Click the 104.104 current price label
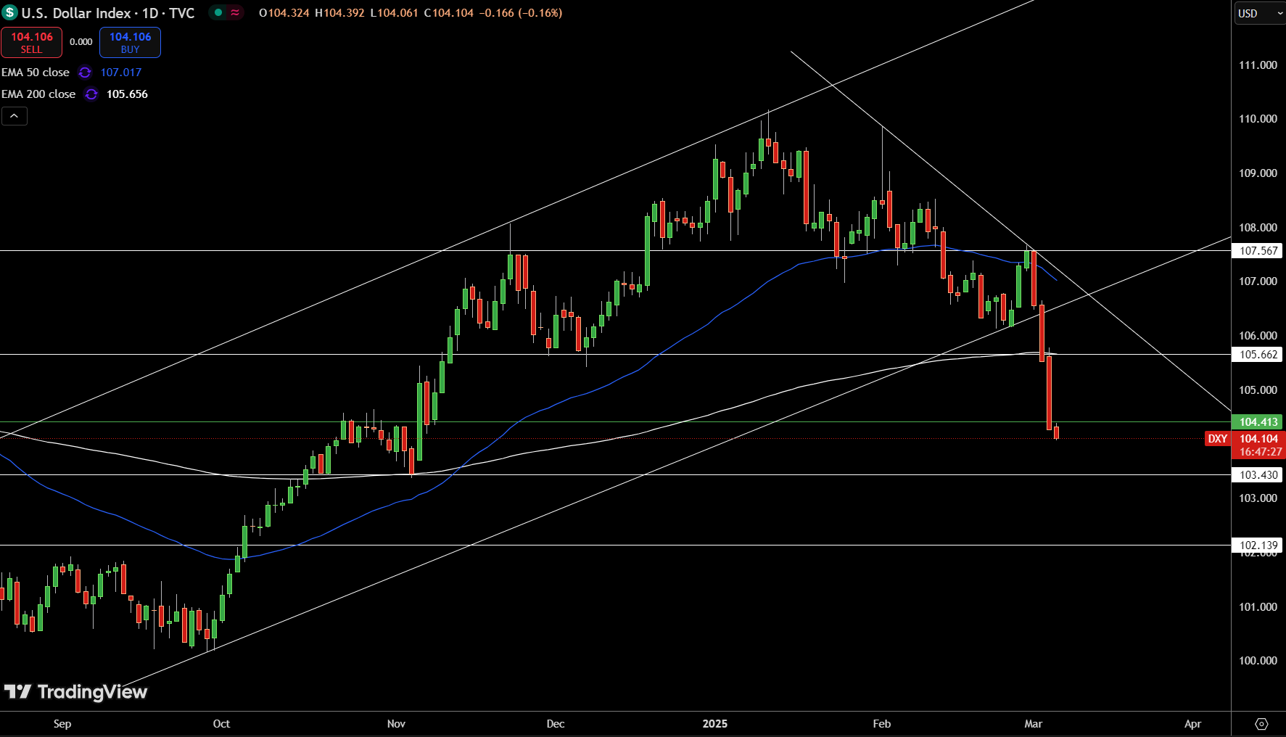This screenshot has width=1286, height=737. 1258,439
